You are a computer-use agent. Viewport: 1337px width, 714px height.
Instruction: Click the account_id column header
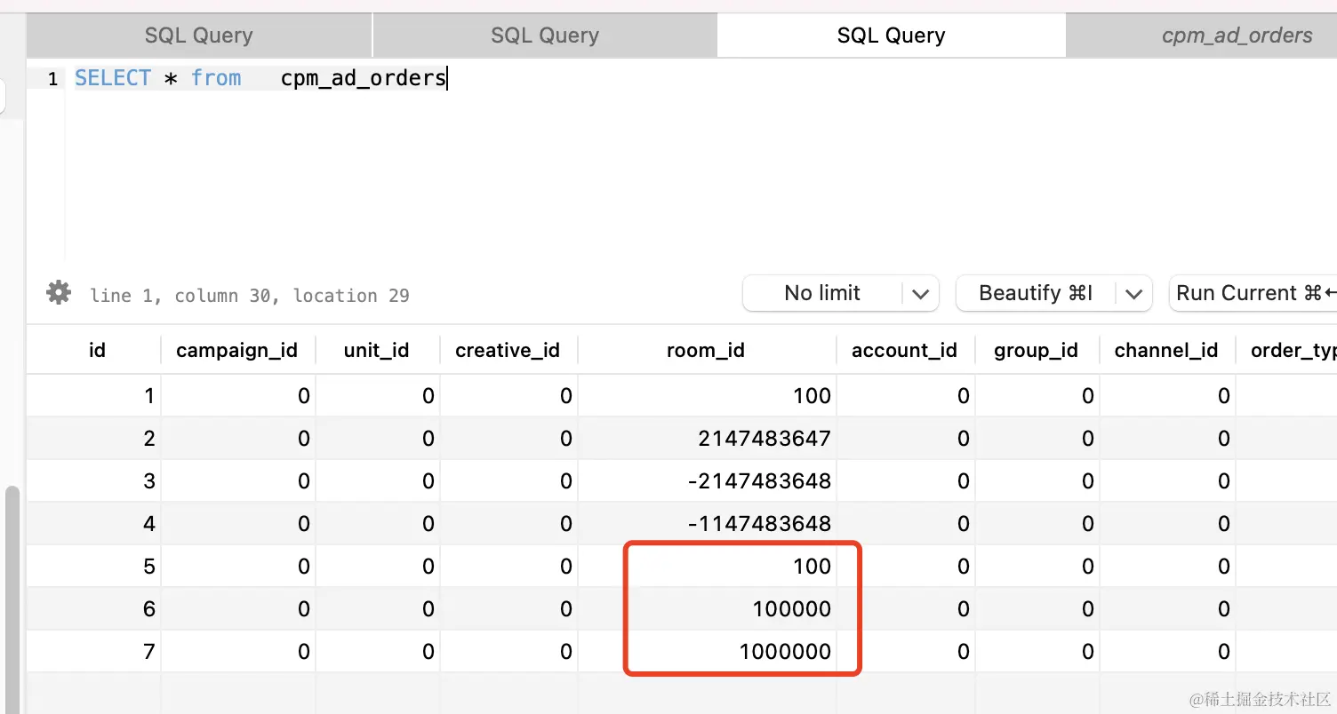click(905, 350)
